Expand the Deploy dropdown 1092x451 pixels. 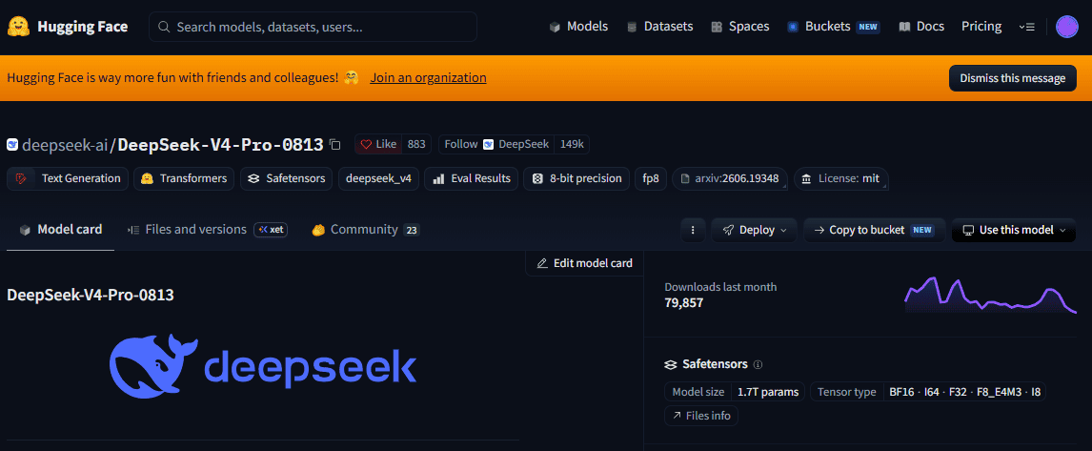pos(755,230)
